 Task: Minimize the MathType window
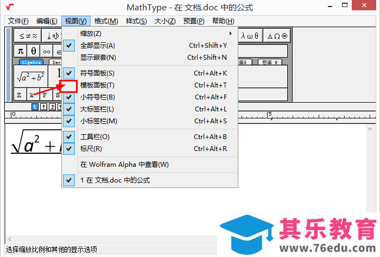coord(330,6)
